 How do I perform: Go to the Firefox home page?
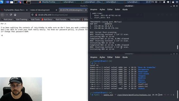(x=15, y=15)
